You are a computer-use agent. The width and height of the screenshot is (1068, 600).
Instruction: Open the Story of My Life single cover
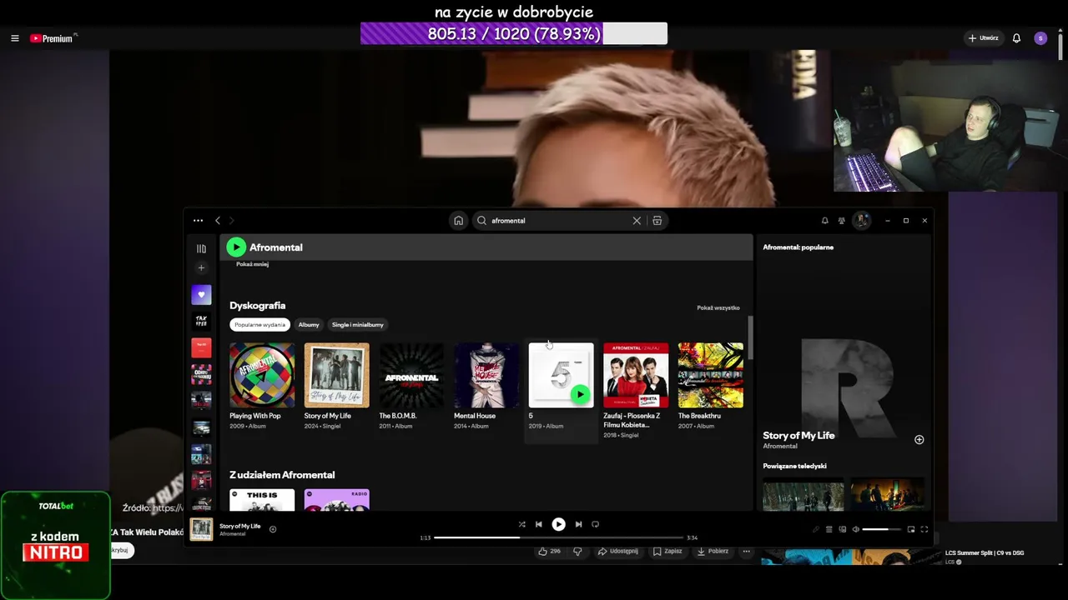[337, 375]
